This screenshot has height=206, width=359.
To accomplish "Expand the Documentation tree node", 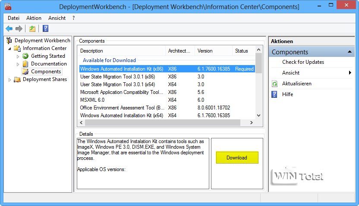I will pos(18,64).
